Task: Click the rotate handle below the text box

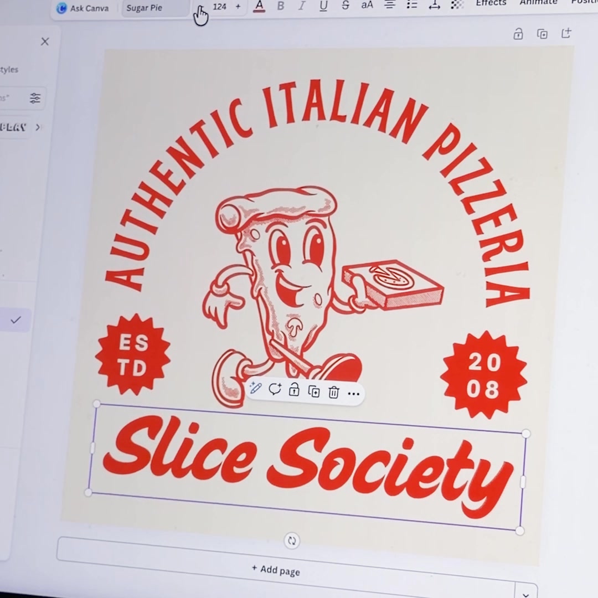Action: click(x=292, y=540)
